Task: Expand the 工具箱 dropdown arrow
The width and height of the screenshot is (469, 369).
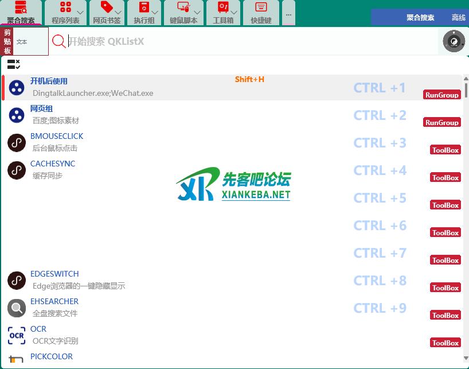Action: [234, 12]
